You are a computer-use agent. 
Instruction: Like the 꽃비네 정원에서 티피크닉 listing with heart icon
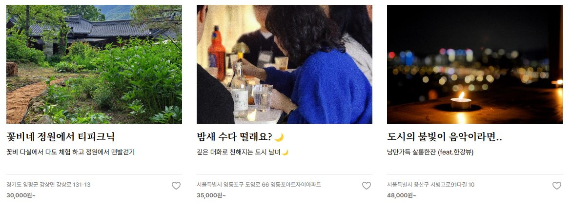[x=176, y=186]
